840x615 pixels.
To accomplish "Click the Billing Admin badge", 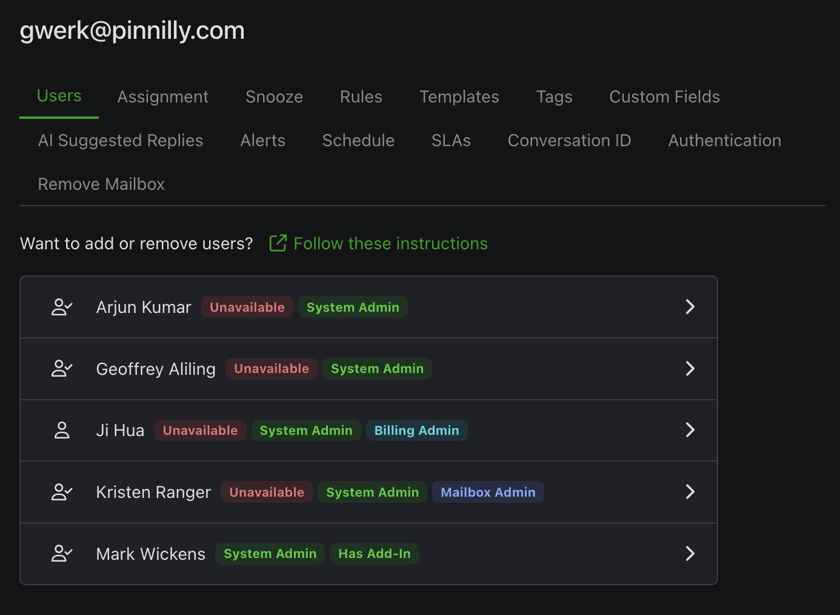I will pyautogui.click(x=417, y=430).
